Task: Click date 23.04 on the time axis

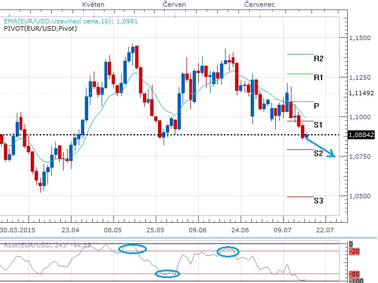Action: coord(70,230)
